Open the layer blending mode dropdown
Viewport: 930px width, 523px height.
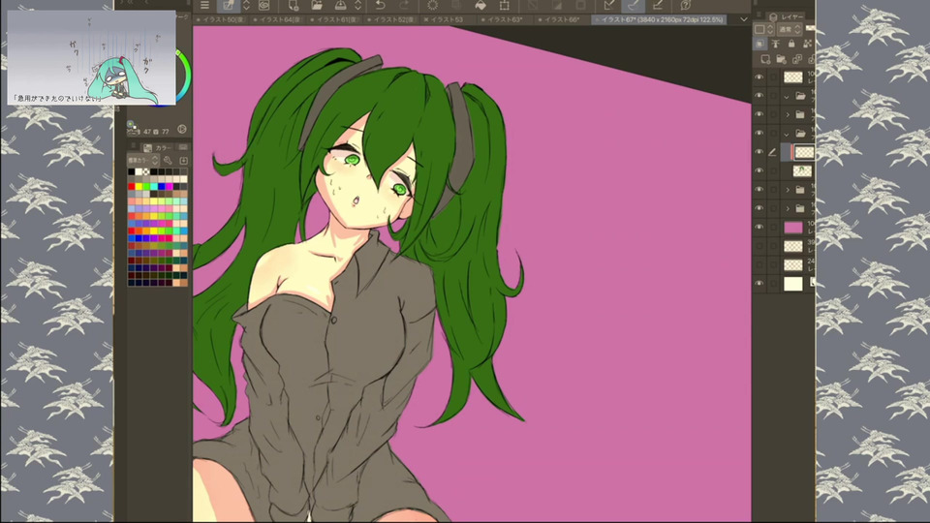point(785,29)
